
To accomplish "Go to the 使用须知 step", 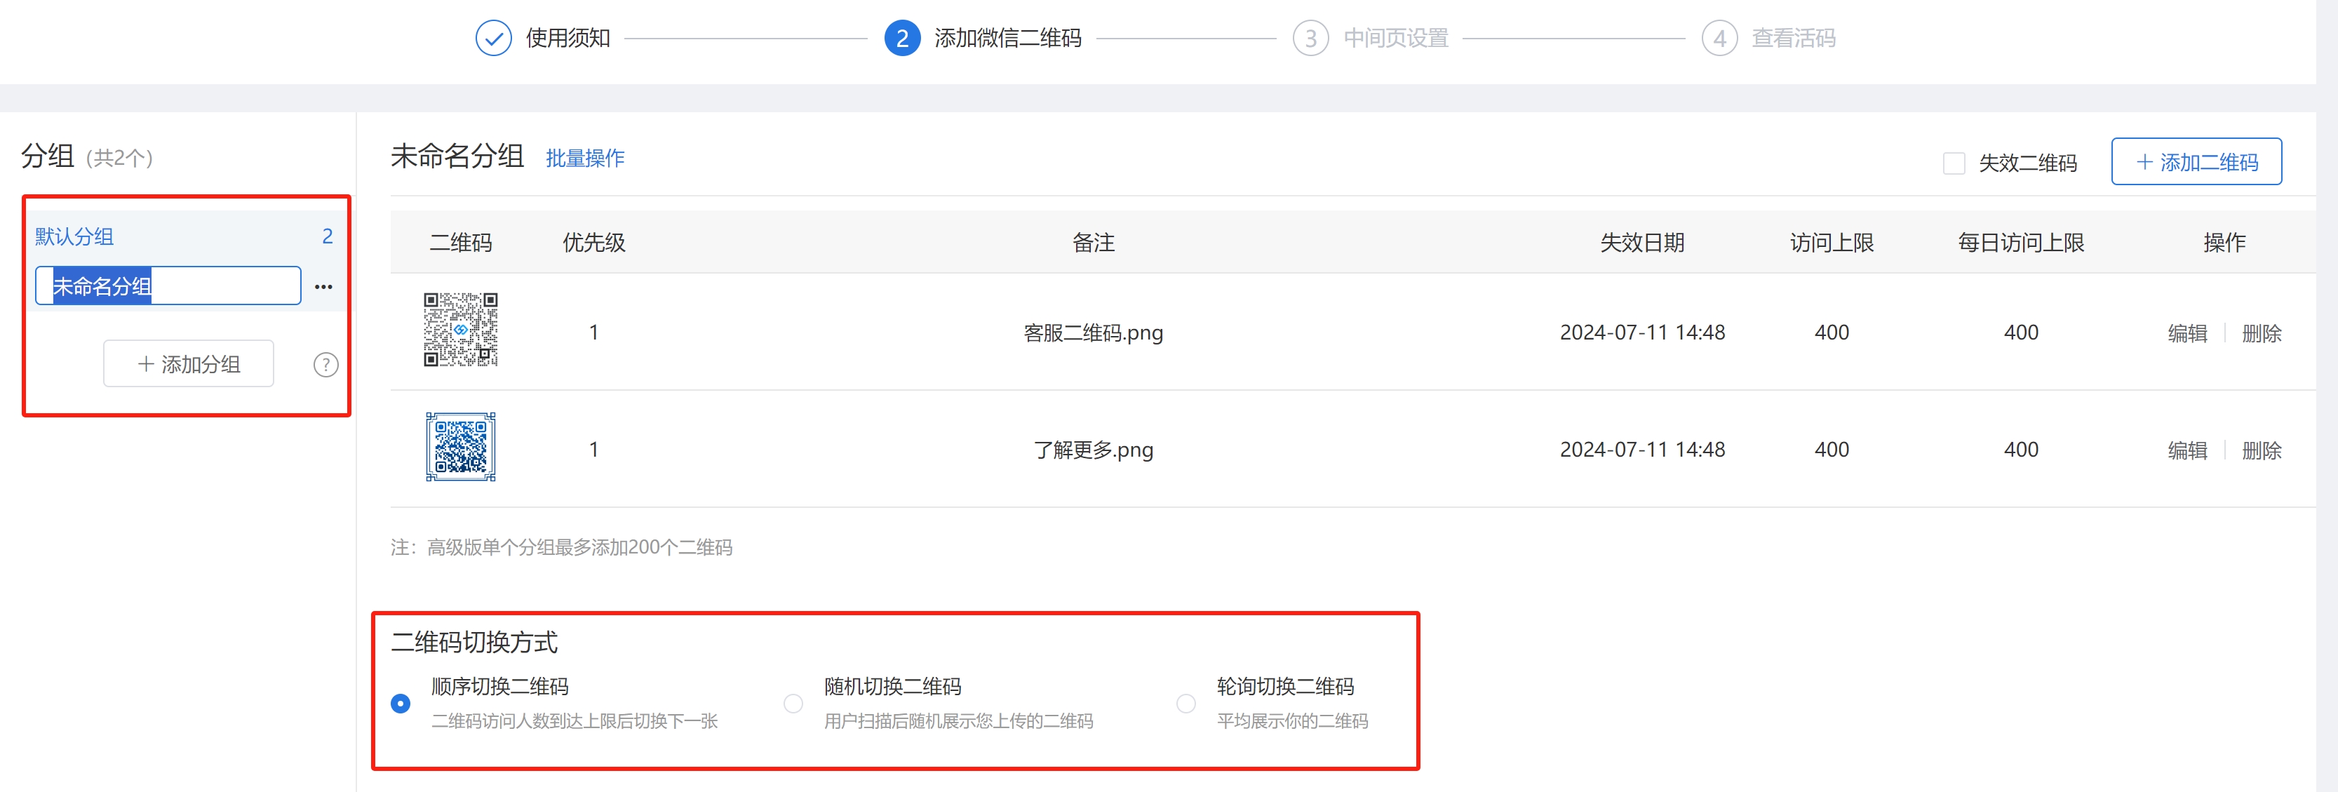I will (568, 38).
